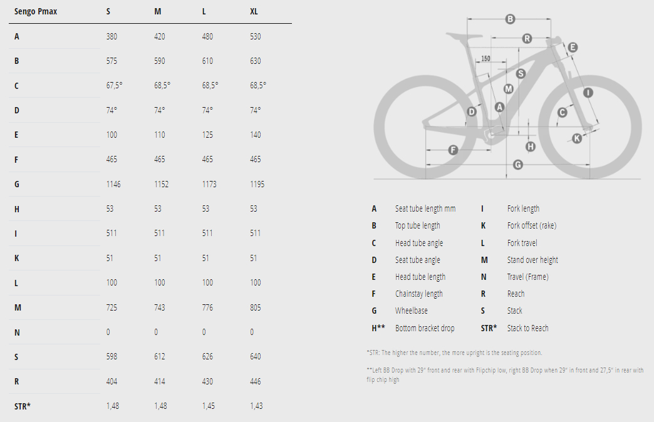Click the circled M marker on the frame
The height and width of the screenshot is (422, 654).
tap(508, 89)
